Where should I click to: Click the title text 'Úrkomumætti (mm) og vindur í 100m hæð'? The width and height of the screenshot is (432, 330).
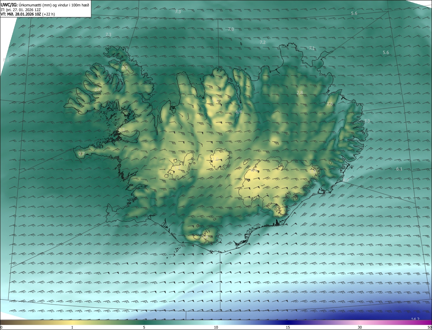(53, 5)
